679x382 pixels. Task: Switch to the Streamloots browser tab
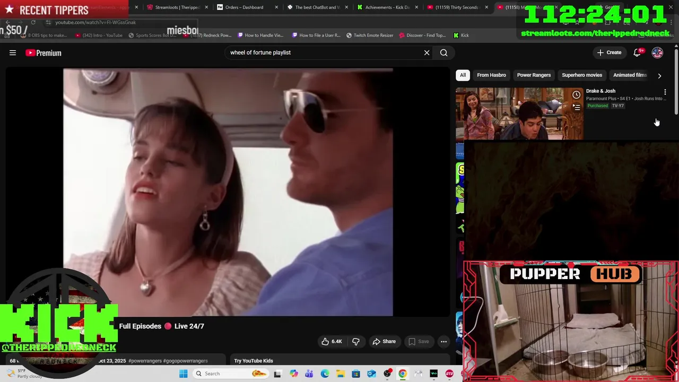pos(173,7)
